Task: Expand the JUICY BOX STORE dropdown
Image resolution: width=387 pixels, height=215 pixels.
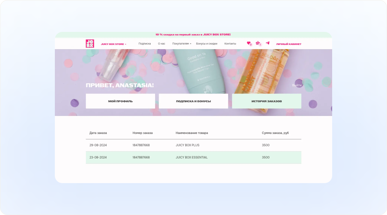Action: tap(113, 44)
